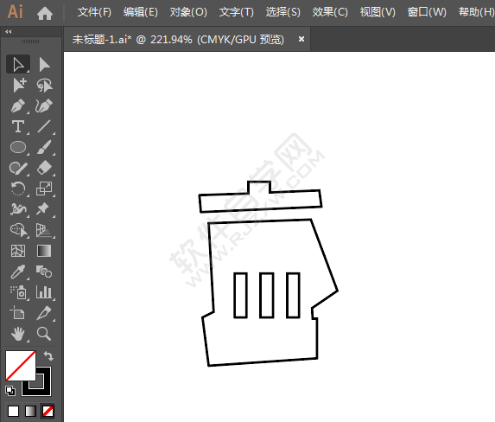Open the 效果(C) menu
Screen dimensions: 495x422
330,12
